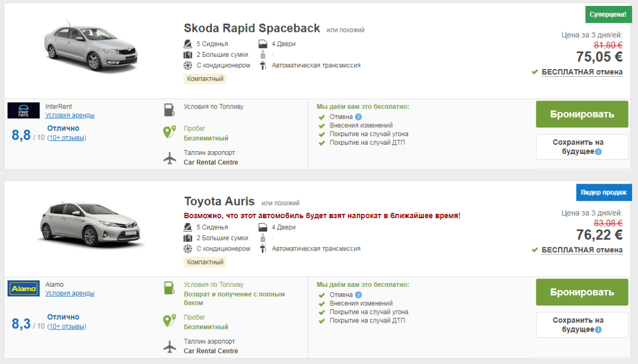The height and width of the screenshot is (364, 638).
Task: Click the mileage map pin icon for InterRent
Action: (x=170, y=132)
